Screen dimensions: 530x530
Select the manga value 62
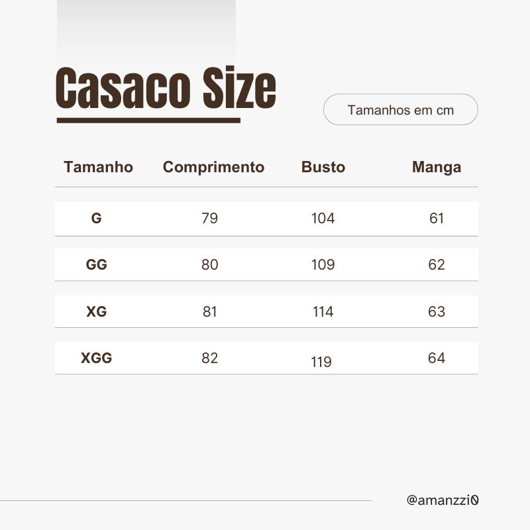tap(437, 265)
